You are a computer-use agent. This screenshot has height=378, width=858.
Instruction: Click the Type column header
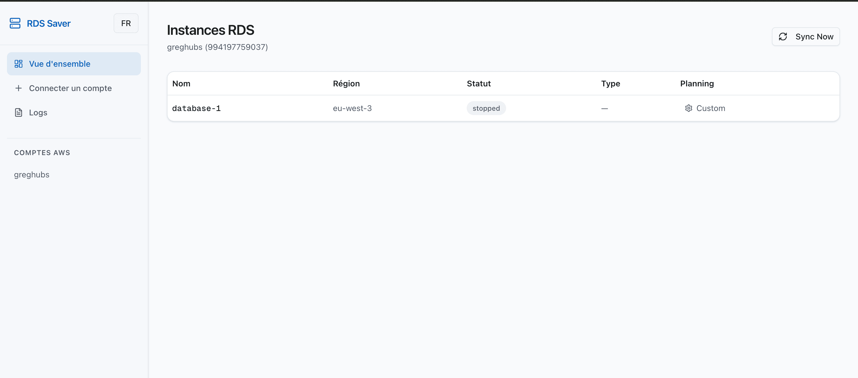610,83
